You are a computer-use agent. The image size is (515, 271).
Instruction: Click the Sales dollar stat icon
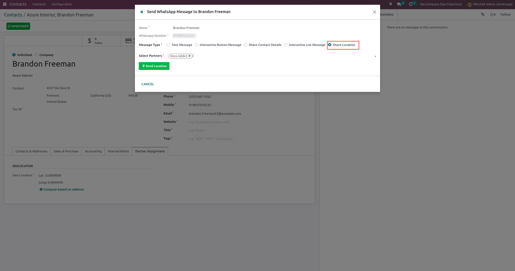click(89, 41)
